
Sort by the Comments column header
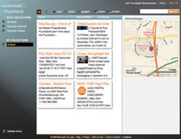pos(103,17)
